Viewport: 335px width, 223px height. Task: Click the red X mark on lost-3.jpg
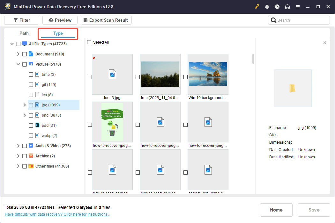(94, 58)
